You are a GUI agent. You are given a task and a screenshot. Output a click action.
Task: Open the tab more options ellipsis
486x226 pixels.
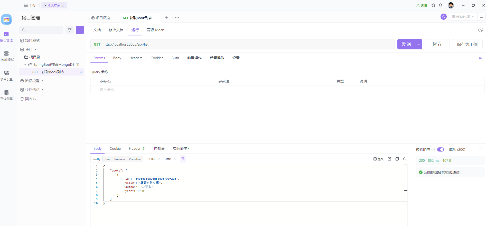click(177, 17)
